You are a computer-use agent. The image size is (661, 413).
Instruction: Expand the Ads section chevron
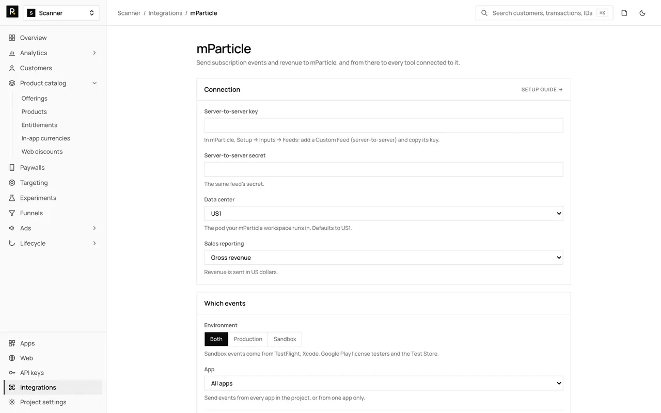pos(95,228)
